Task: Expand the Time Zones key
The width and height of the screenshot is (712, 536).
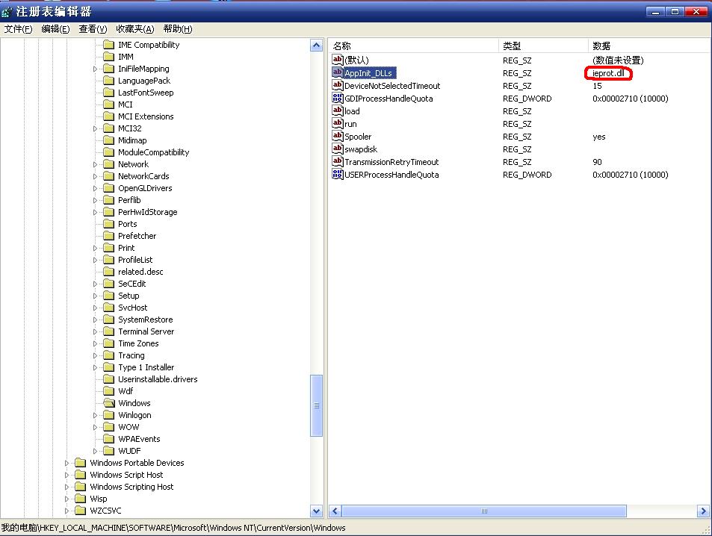Action: (95, 343)
